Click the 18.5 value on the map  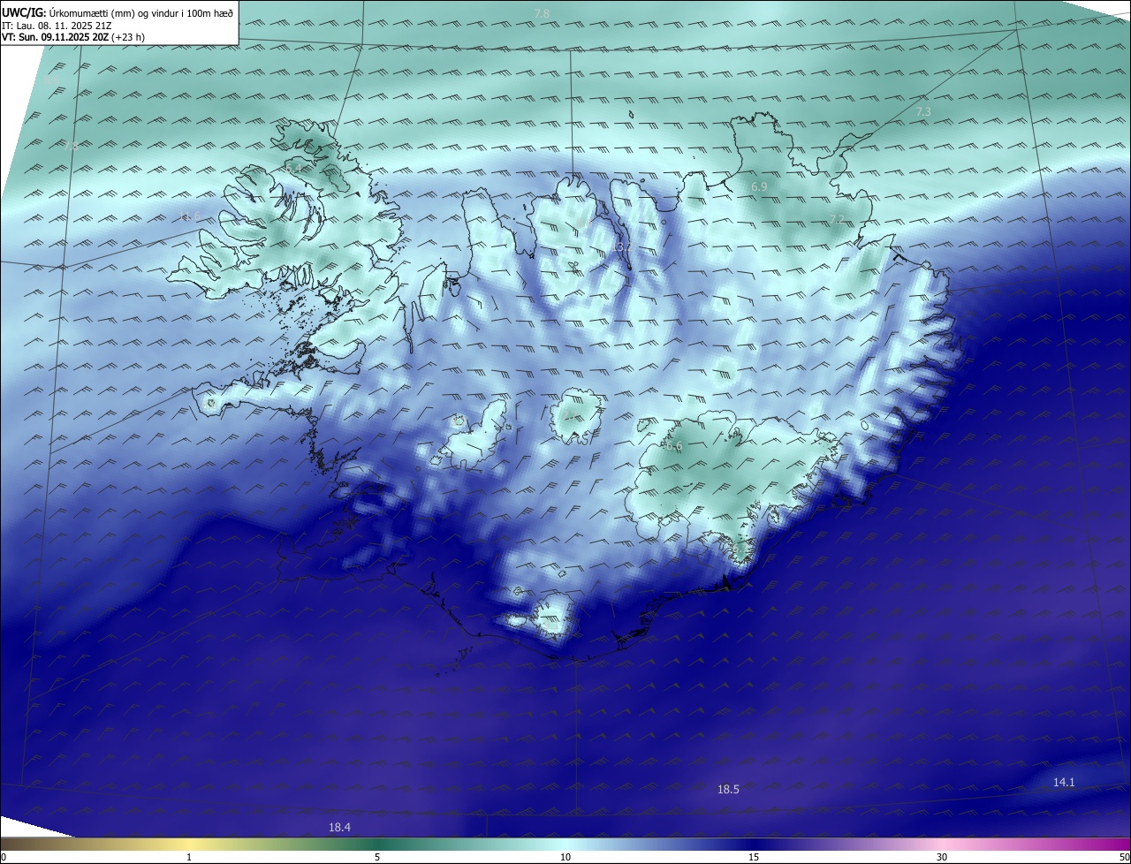pos(728,790)
